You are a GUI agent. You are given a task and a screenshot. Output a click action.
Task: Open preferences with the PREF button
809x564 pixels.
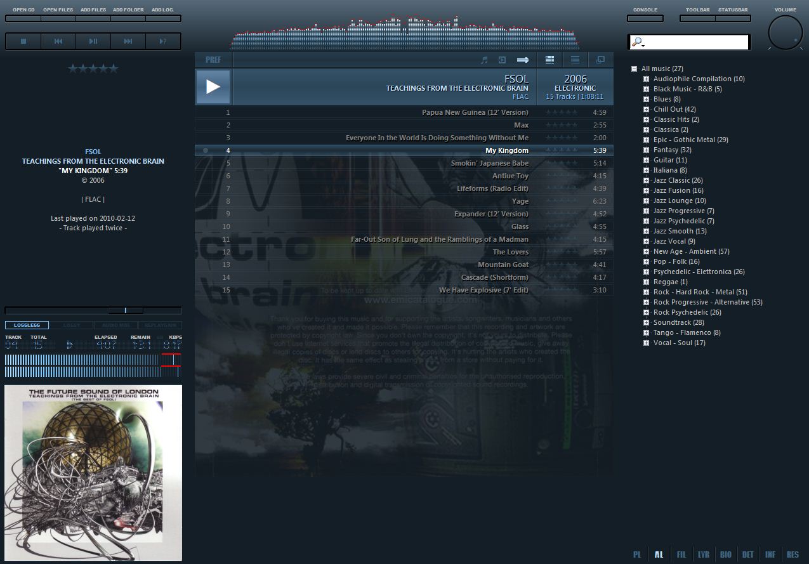pos(214,60)
